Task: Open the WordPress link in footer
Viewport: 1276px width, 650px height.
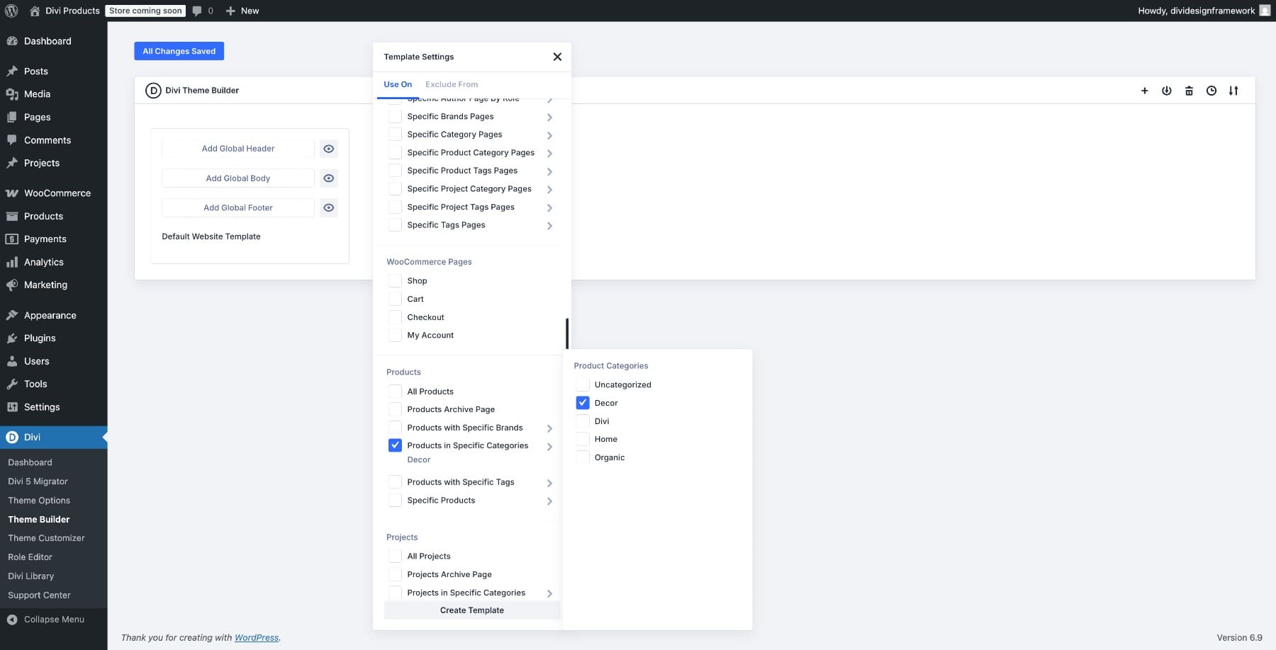Action: point(257,637)
